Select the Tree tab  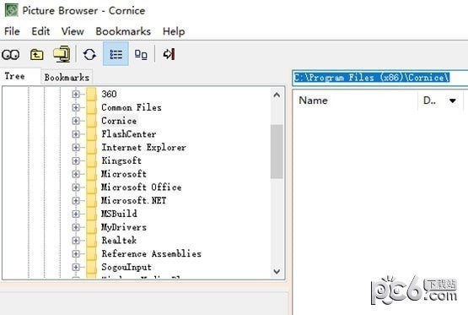pos(14,76)
